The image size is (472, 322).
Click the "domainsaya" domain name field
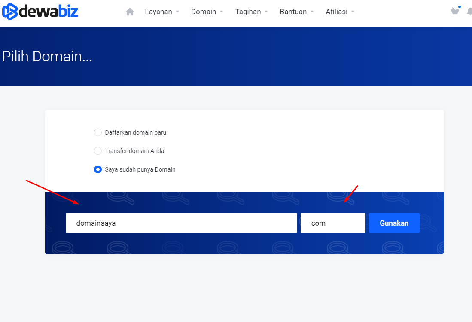click(181, 223)
